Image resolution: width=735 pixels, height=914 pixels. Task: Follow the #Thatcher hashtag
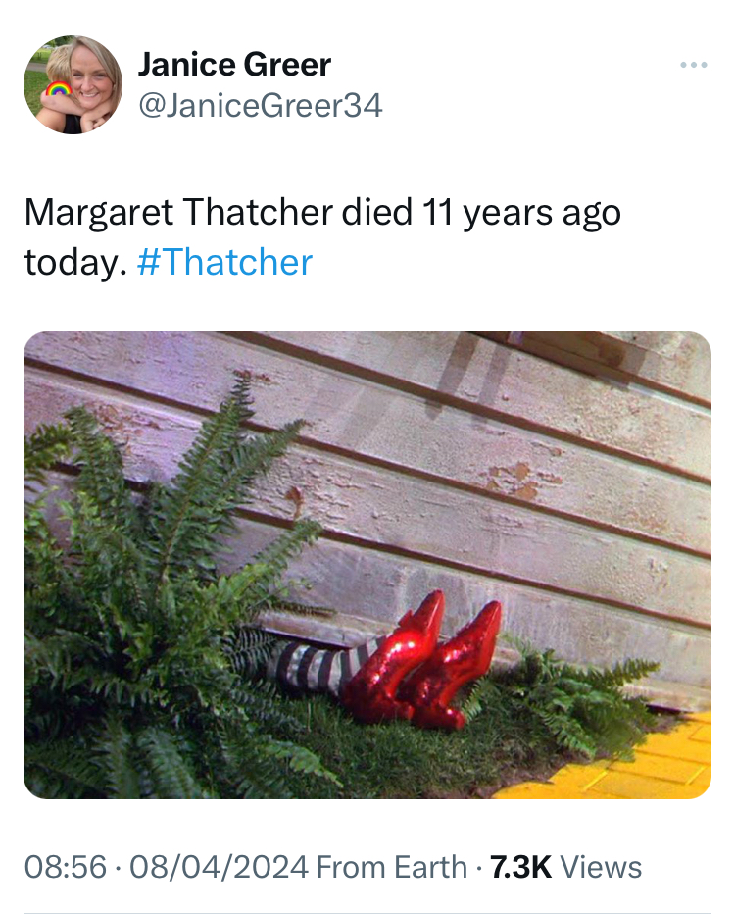coord(224,262)
